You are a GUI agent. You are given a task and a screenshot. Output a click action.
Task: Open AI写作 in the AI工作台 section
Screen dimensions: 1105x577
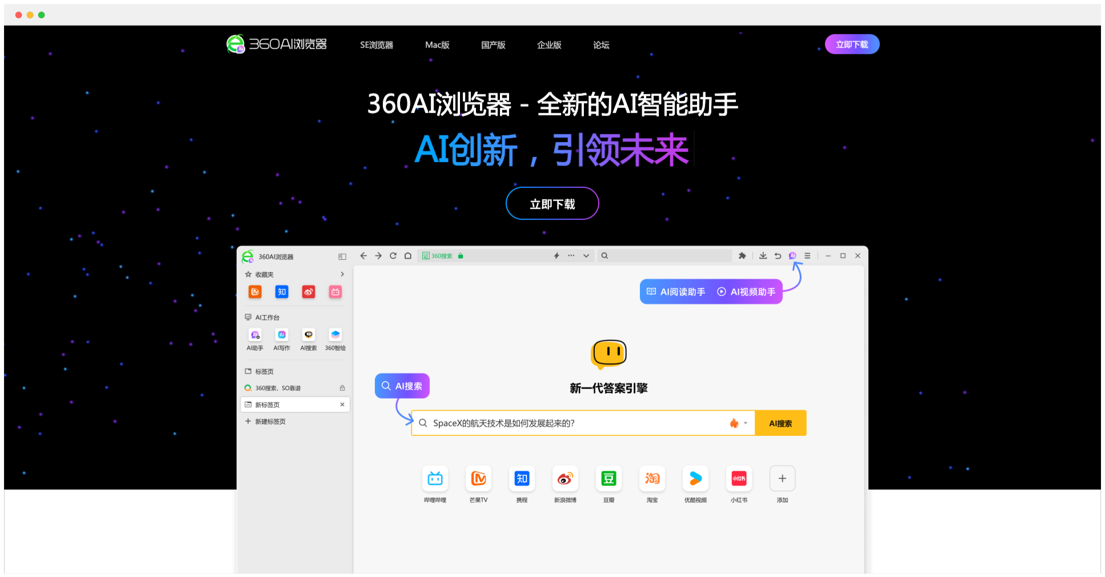[282, 339]
